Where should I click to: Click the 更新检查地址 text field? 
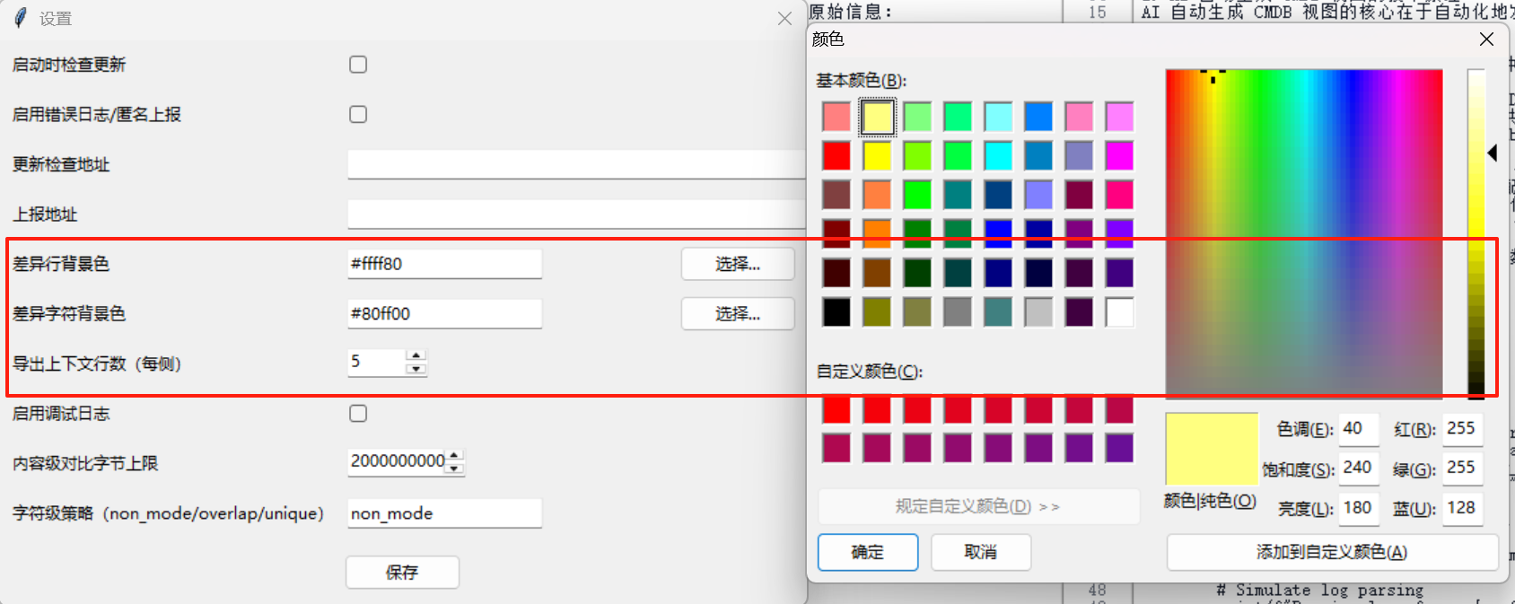click(574, 165)
